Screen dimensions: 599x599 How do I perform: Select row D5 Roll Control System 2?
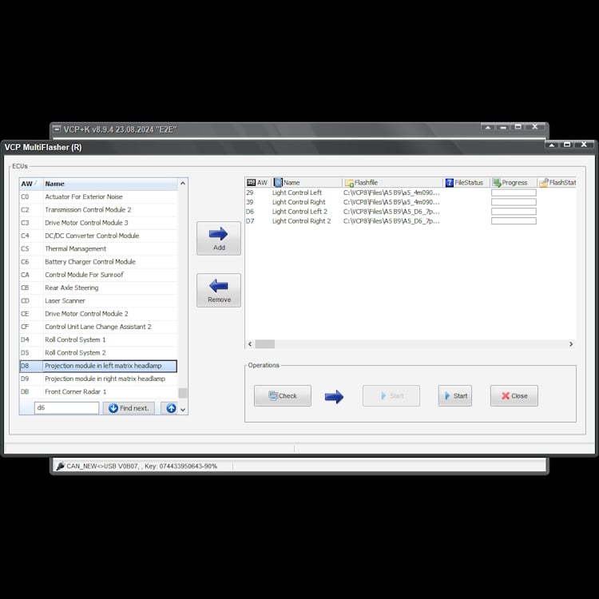coord(98,352)
